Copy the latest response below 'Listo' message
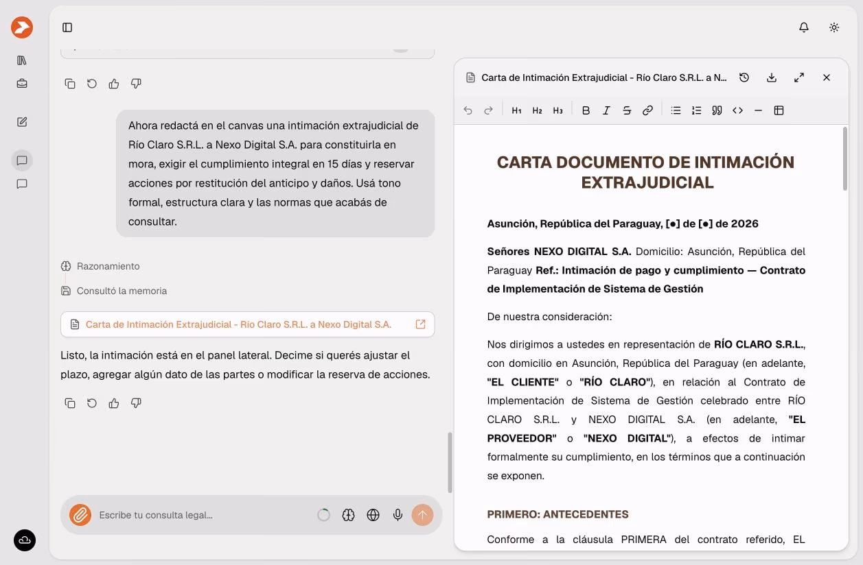The width and height of the screenshot is (863, 565). (70, 403)
